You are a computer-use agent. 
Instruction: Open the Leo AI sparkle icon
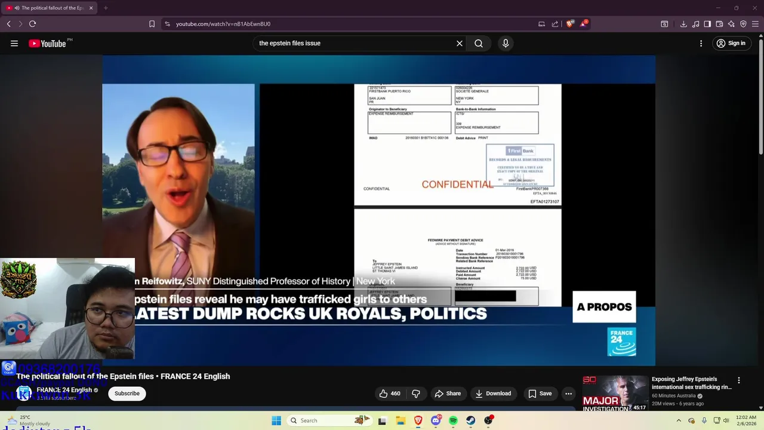click(x=731, y=24)
